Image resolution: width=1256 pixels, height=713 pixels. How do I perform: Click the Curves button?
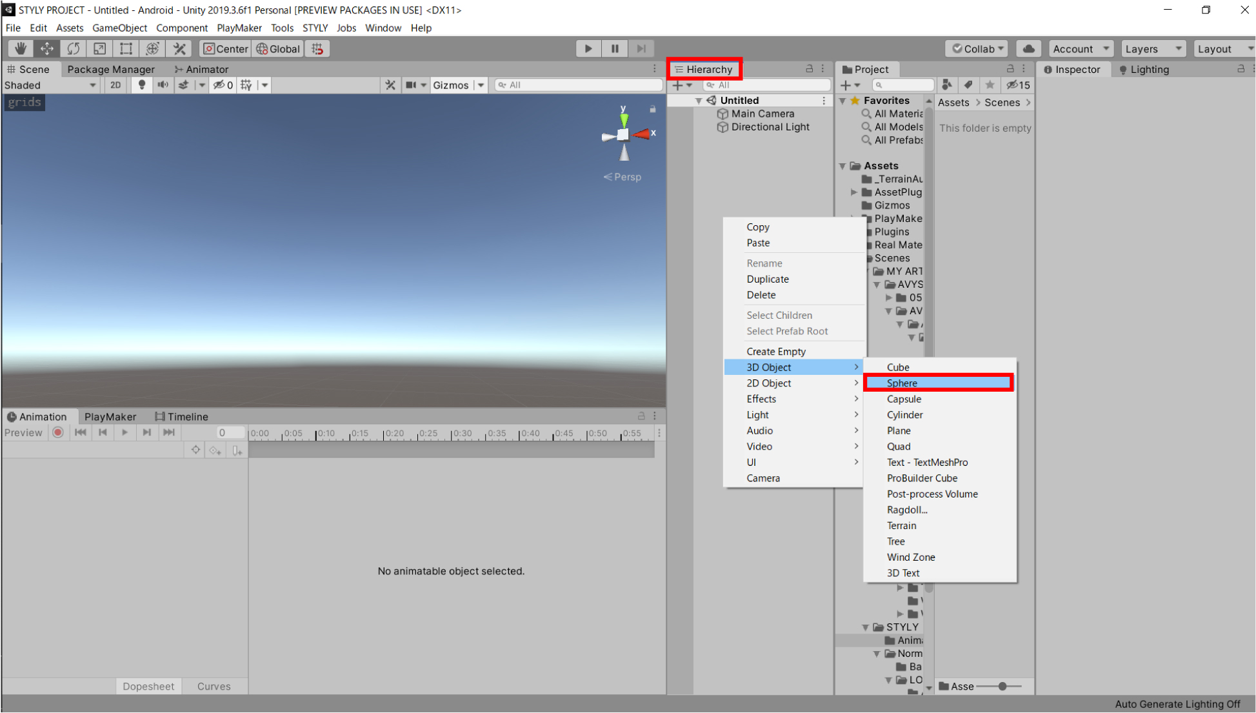point(214,686)
